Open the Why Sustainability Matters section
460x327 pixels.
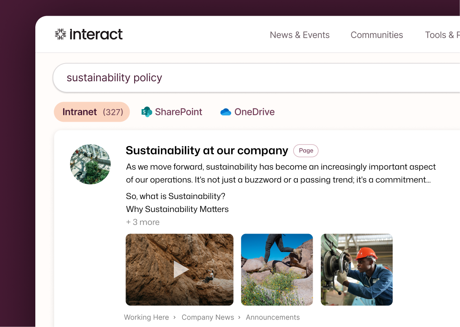coord(177,209)
